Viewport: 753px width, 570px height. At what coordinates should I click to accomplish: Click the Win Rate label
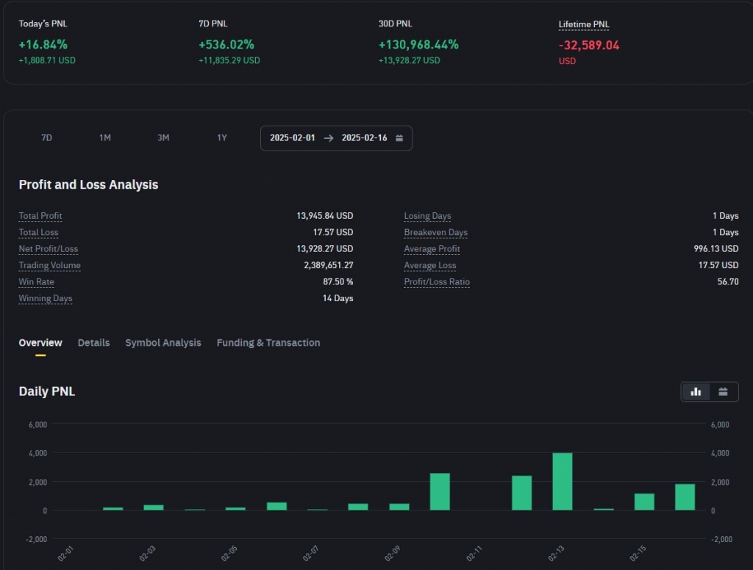pos(36,282)
